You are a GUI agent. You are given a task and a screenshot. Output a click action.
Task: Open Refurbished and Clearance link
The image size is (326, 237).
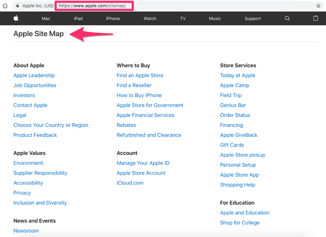tap(149, 135)
